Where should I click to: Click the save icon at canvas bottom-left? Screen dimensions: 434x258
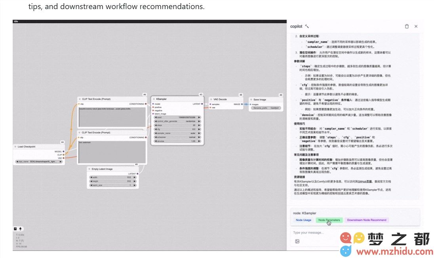(15, 229)
